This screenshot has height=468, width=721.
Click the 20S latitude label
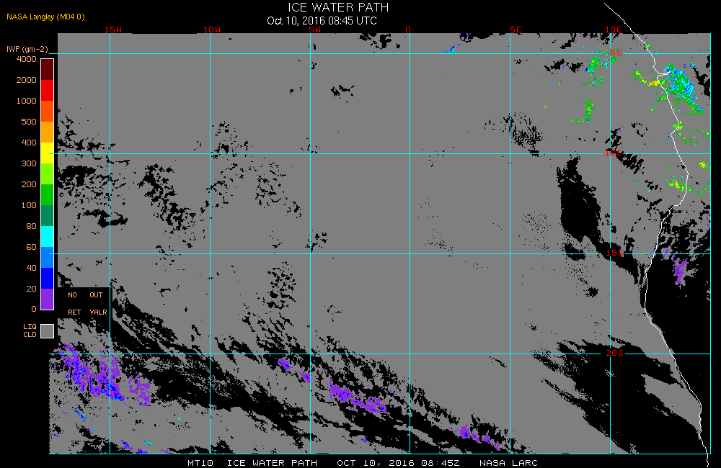(x=615, y=354)
